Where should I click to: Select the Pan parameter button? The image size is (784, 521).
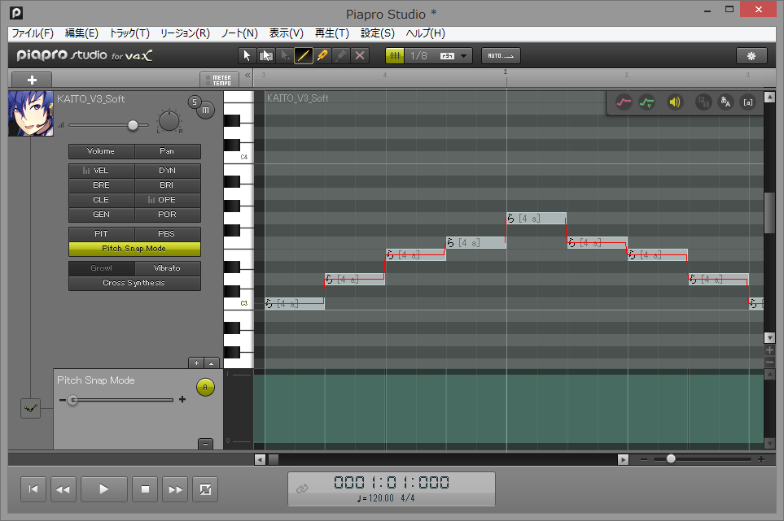(168, 151)
